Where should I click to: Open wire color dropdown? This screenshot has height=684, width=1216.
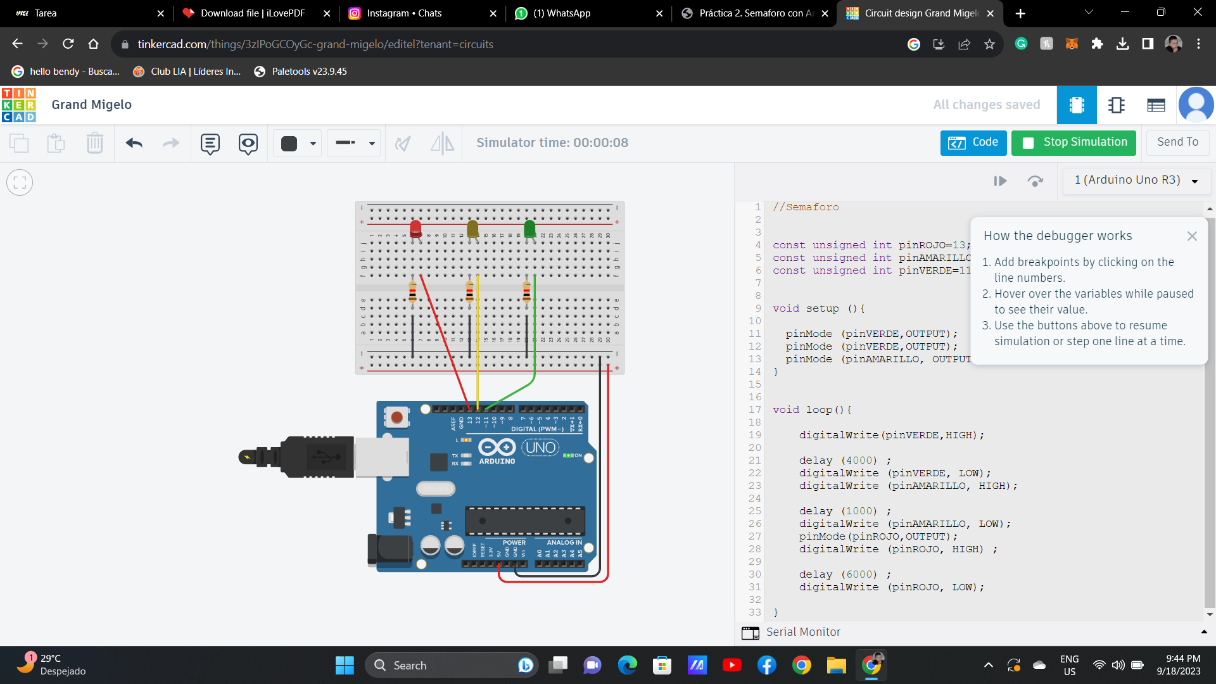tap(298, 144)
